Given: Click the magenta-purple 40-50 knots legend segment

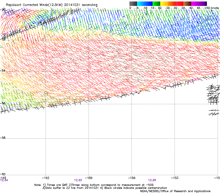Looking at the screenshot, I should 199,4.
